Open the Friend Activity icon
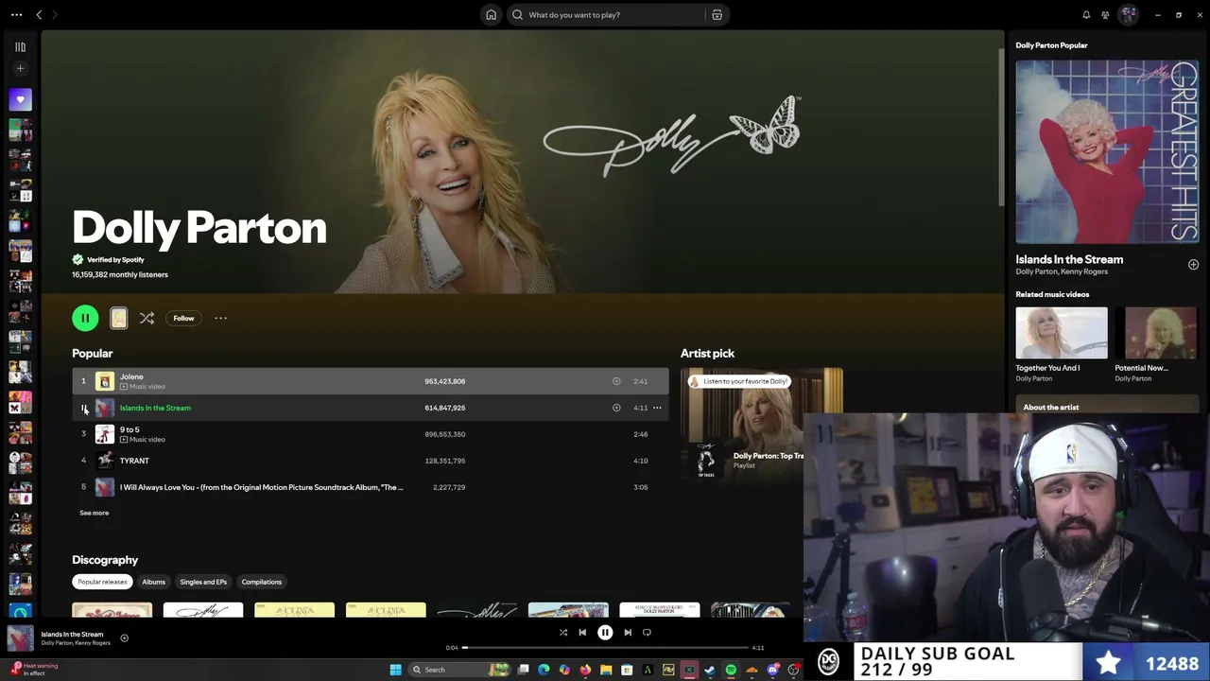 (x=1105, y=15)
